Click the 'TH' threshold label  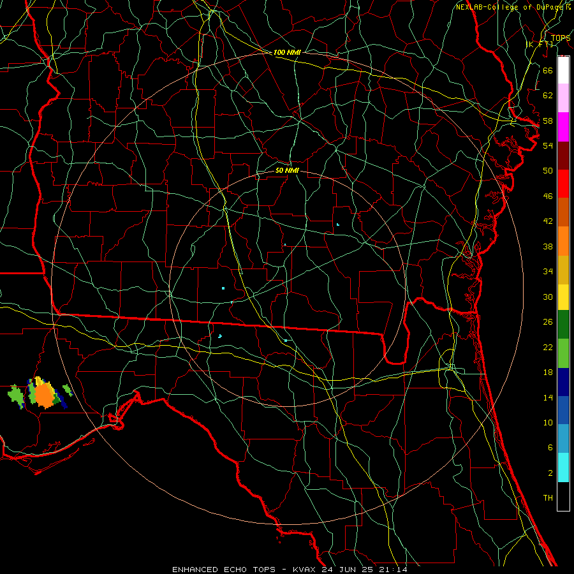[548, 498]
